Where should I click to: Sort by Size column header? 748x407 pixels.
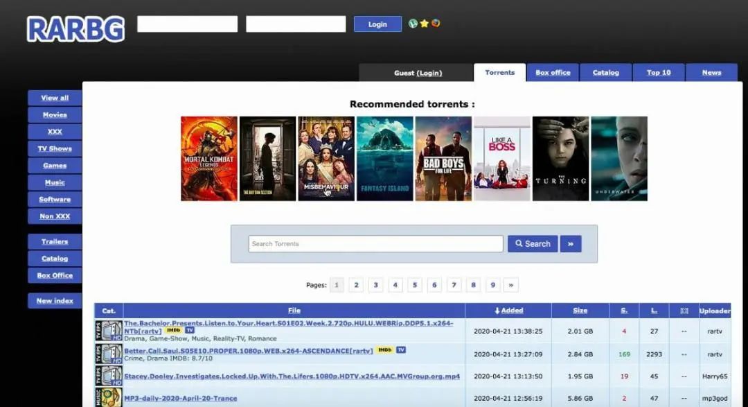(580, 311)
